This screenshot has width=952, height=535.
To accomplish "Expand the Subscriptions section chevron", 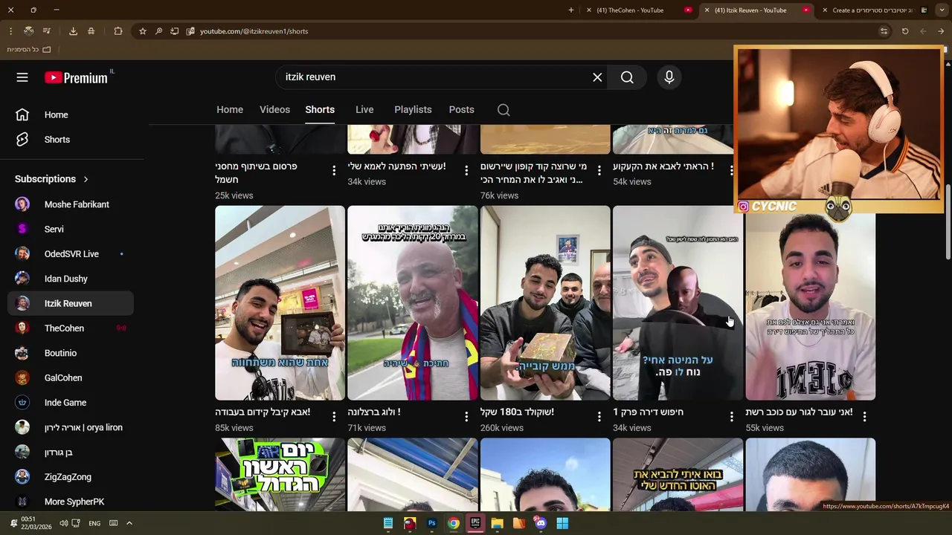I will pyautogui.click(x=86, y=179).
